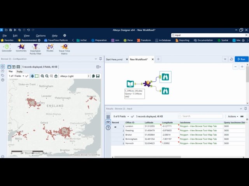The height and width of the screenshot is (186, 249).
Task: Open the Configuration window options chevron
Action: (x=96, y=59)
